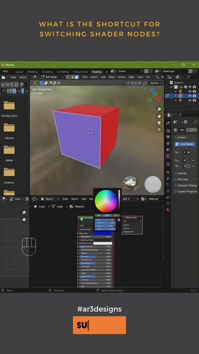Viewport: 199px width, 354px height.
Task: Open the Edit Mode dropdown
Action: tap(53, 77)
